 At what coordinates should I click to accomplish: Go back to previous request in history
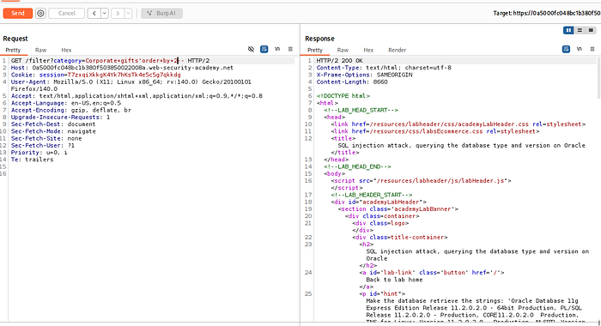[x=94, y=13]
